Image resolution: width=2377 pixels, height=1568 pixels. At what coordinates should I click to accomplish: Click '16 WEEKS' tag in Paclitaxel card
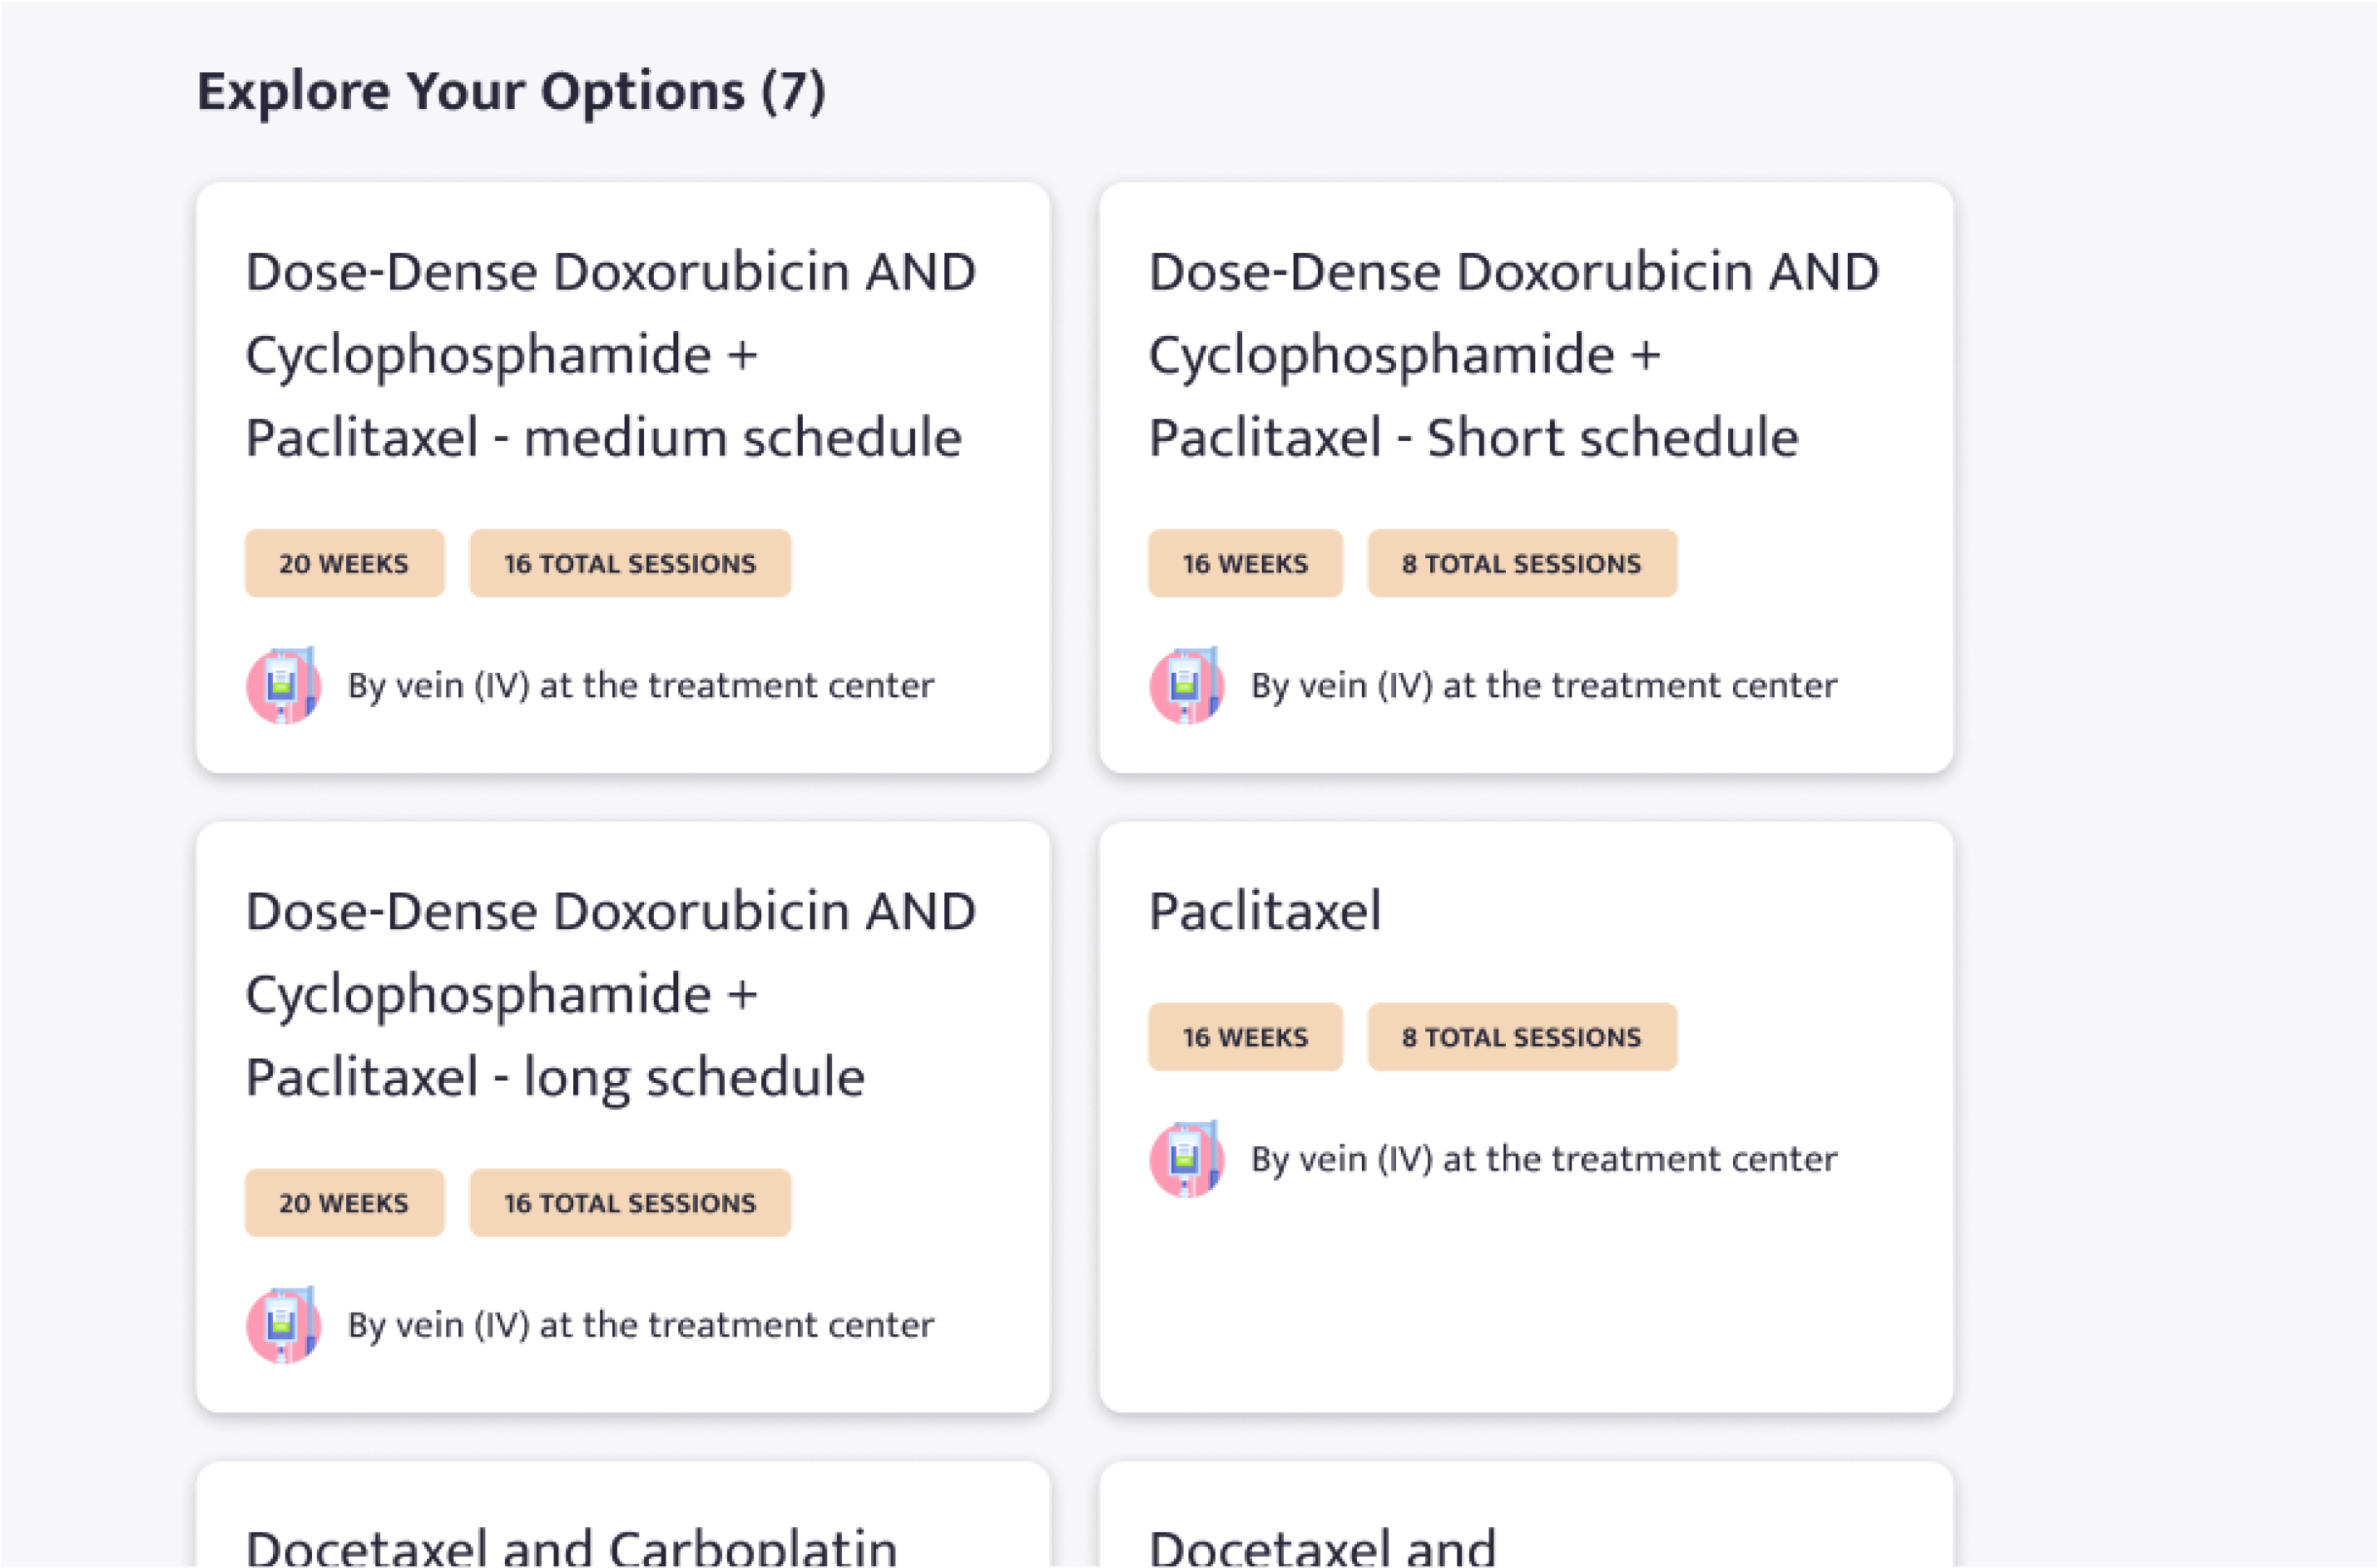coord(1245,1036)
